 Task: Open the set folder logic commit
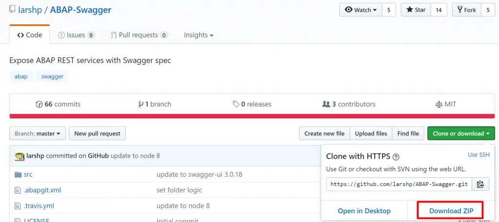coord(179,190)
